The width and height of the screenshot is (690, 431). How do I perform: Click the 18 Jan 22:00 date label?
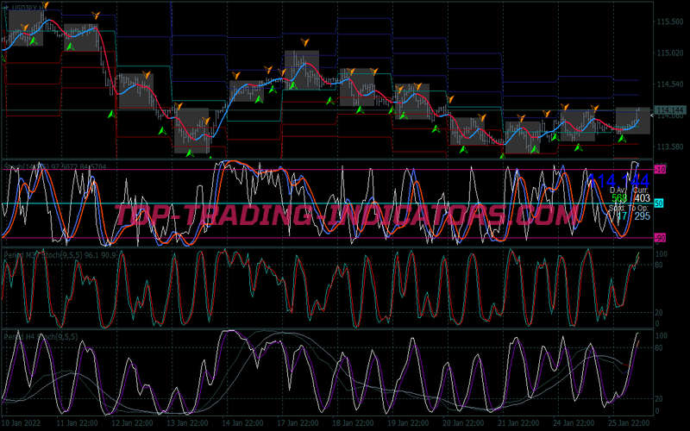[353, 423]
